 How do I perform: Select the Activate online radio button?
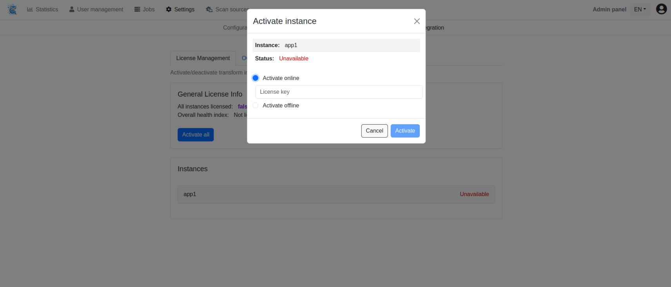(x=256, y=78)
